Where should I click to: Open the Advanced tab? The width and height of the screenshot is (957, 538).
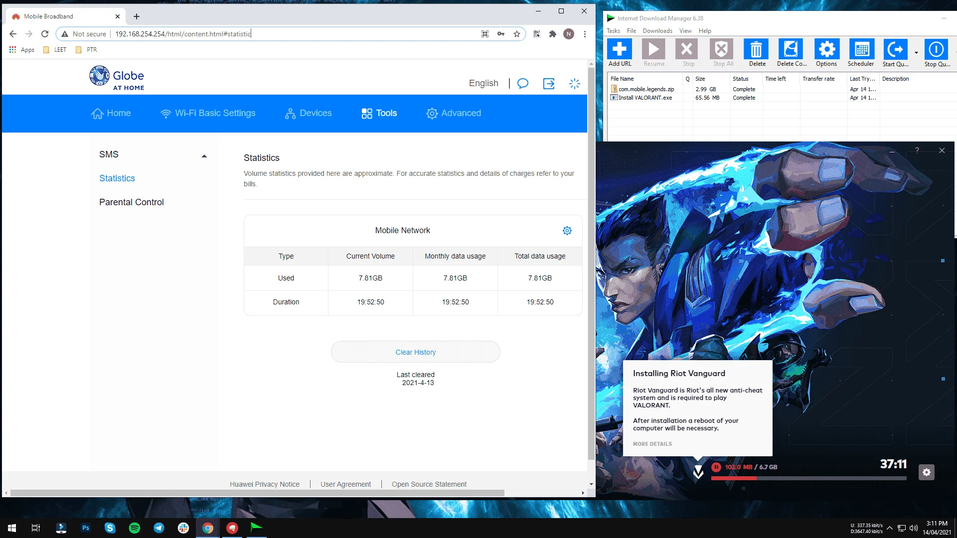tap(454, 113)
